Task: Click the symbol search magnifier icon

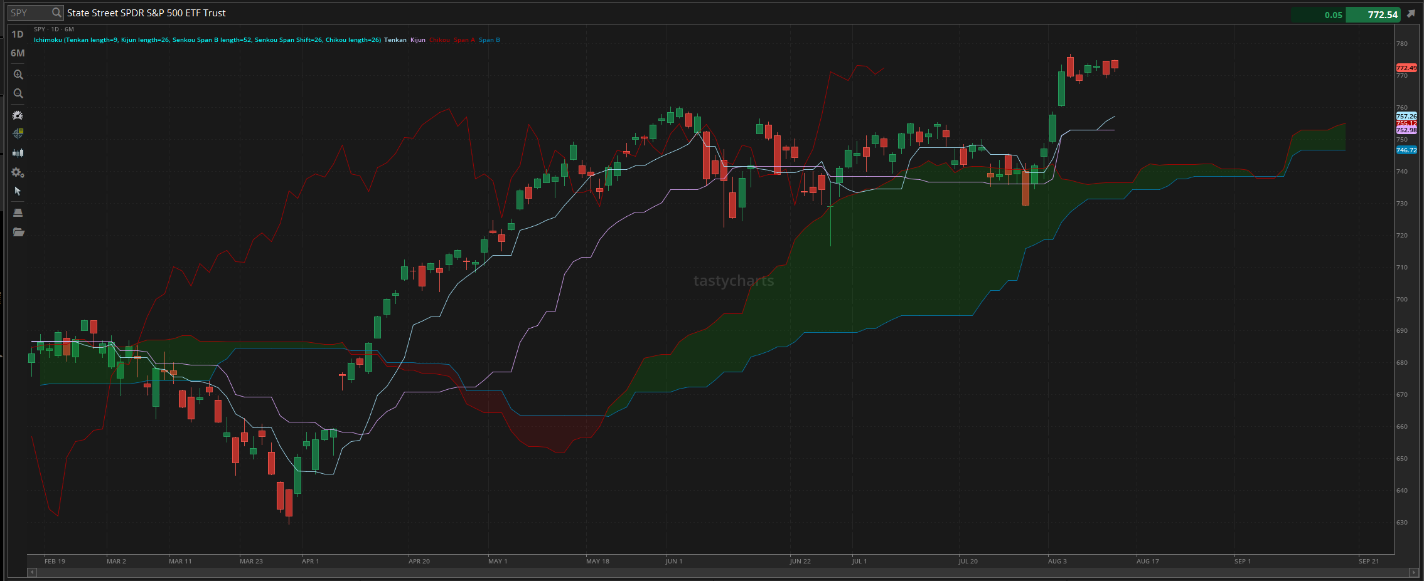Action: click(56, 13)
